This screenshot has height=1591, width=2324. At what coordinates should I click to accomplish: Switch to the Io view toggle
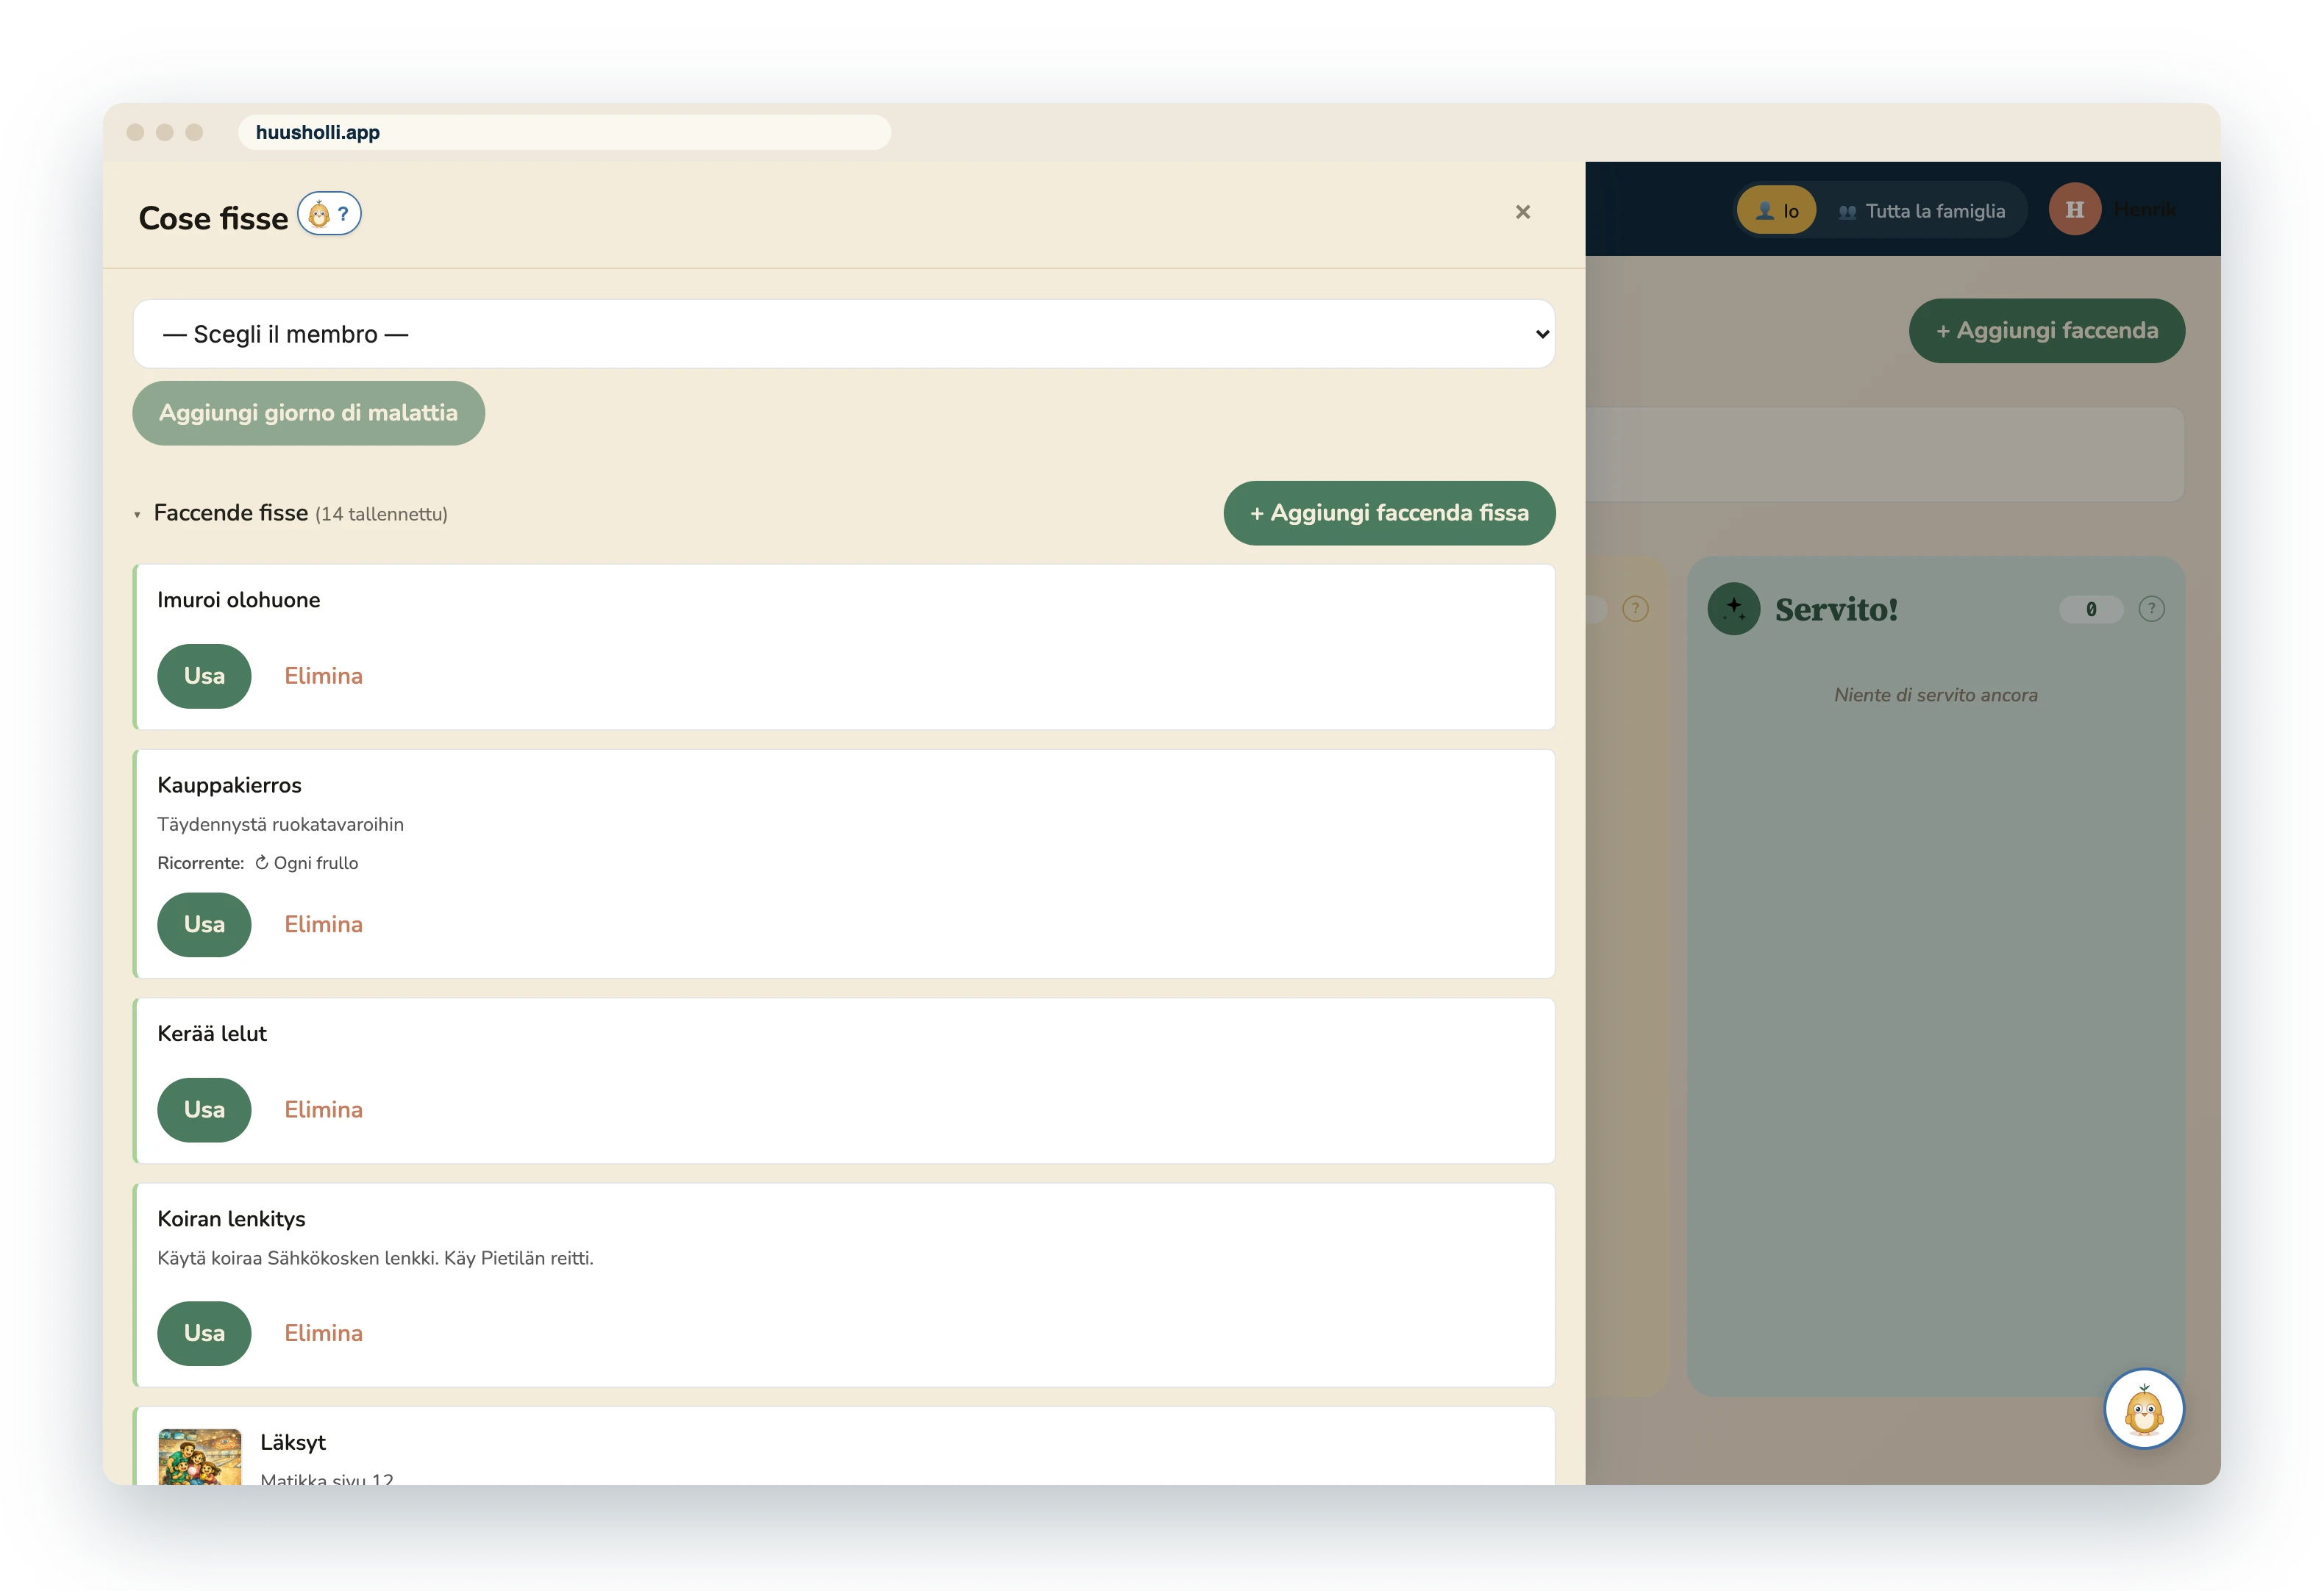tap(1777, 211)
